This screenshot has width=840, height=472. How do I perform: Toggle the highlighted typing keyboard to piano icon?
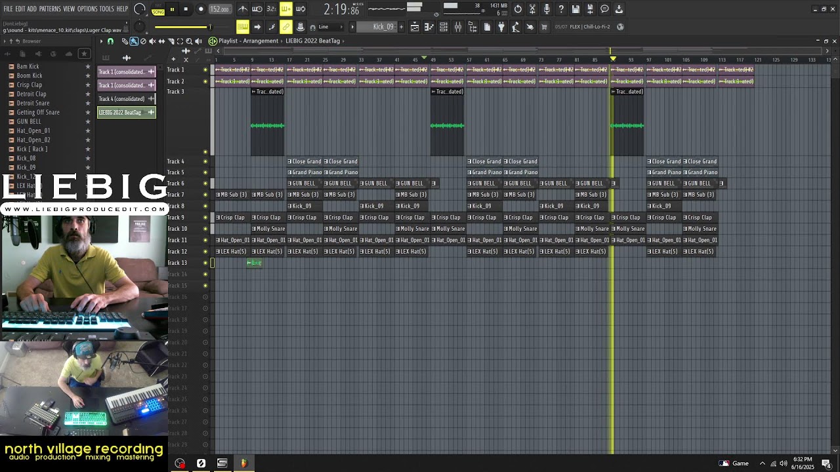[243, 27]
